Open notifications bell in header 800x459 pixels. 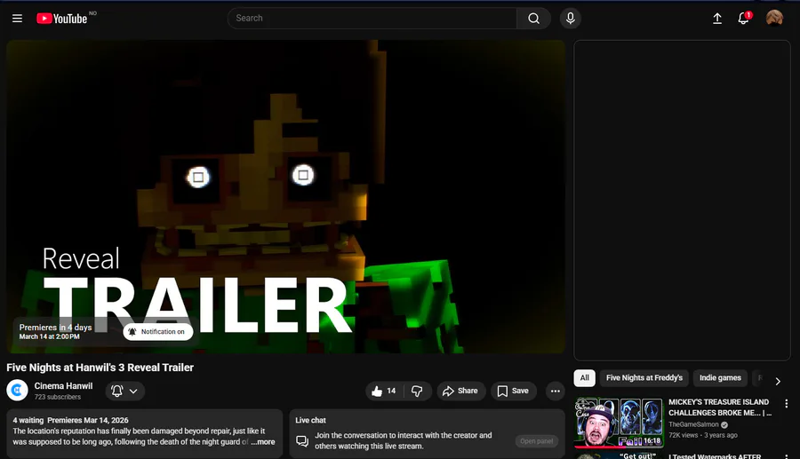pyautogui.click(x=743, y=19)
